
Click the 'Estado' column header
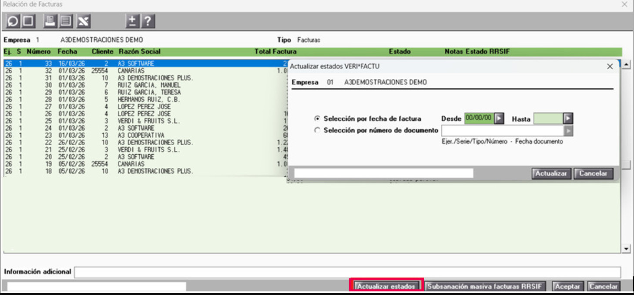click(x=399, y=51)
